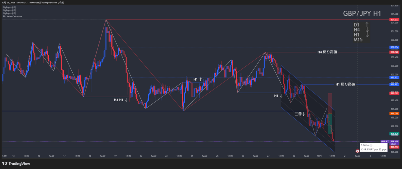Select the M15 timeframe text
Viewport: 402px width, 169px height.
(358, 40)
